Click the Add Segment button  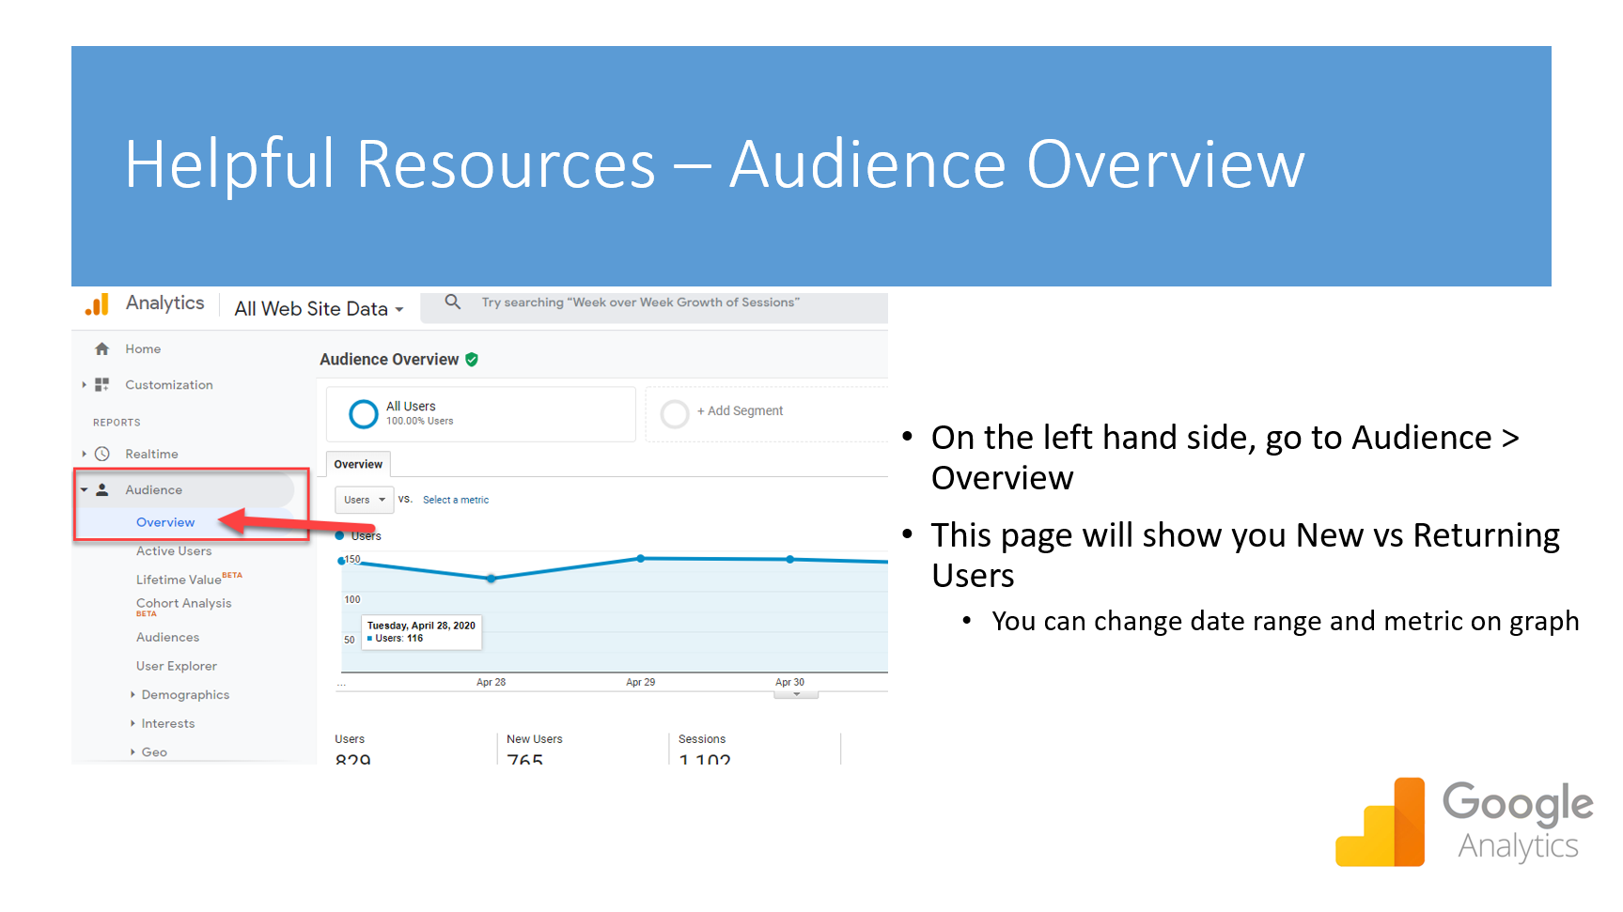click(740, 410)
